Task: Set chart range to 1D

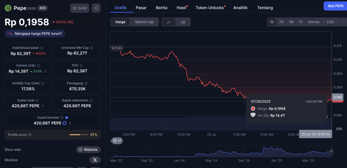Action: [271, 22]
